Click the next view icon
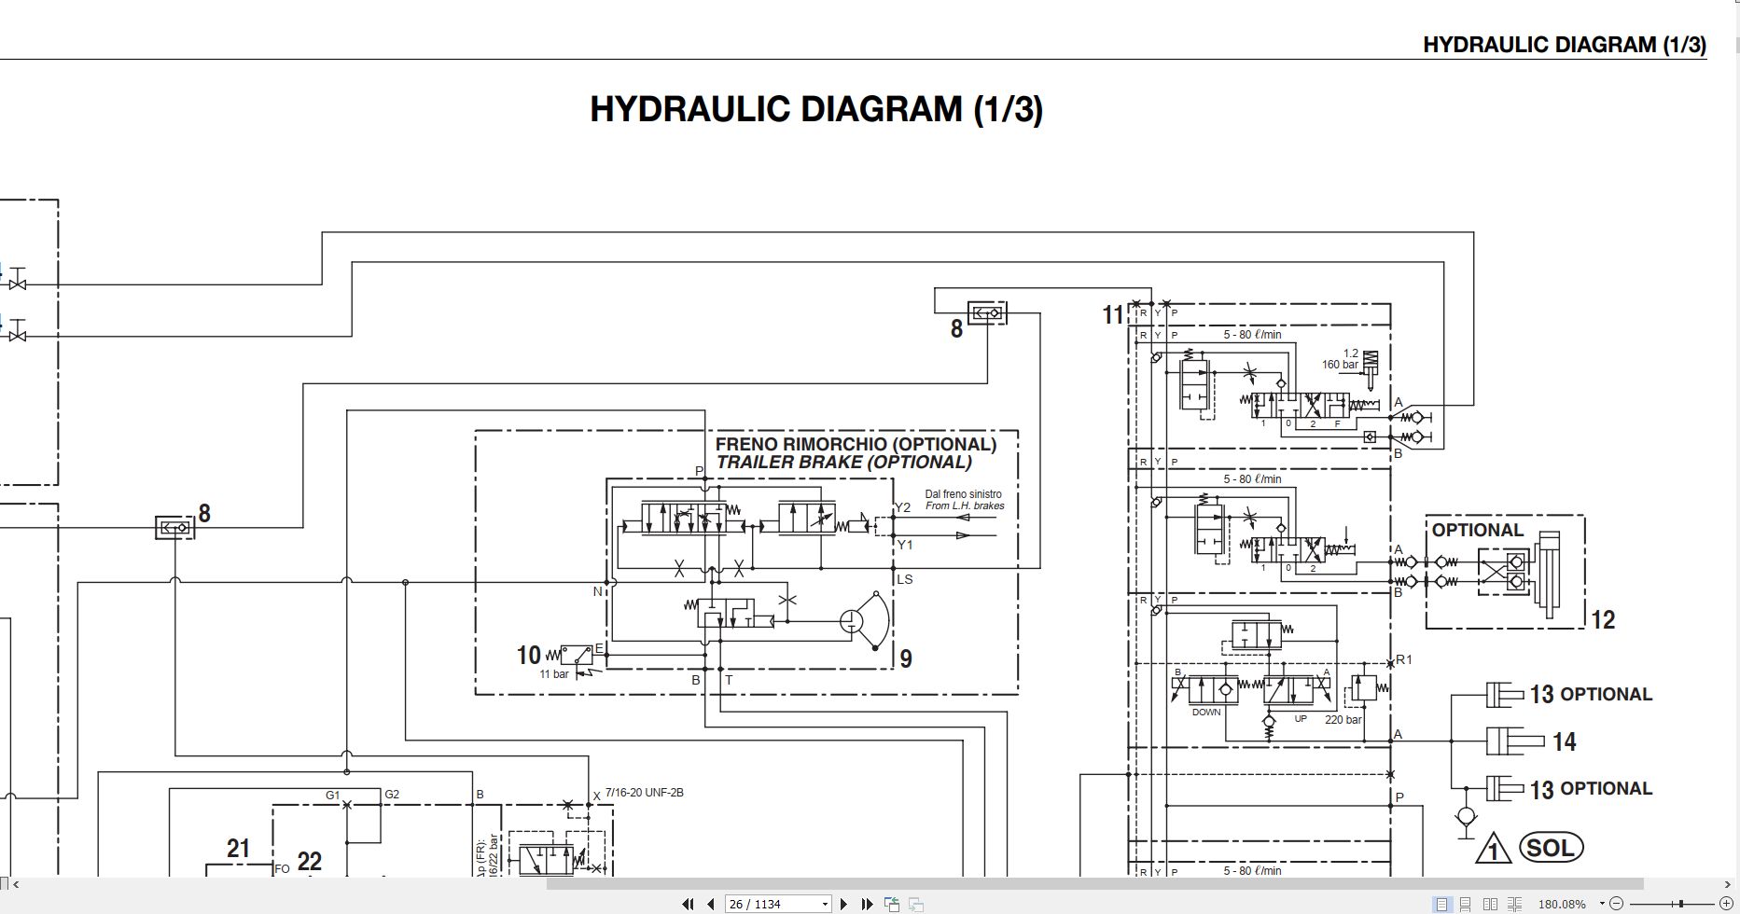The image size is (1740, 914). point(916,904)
